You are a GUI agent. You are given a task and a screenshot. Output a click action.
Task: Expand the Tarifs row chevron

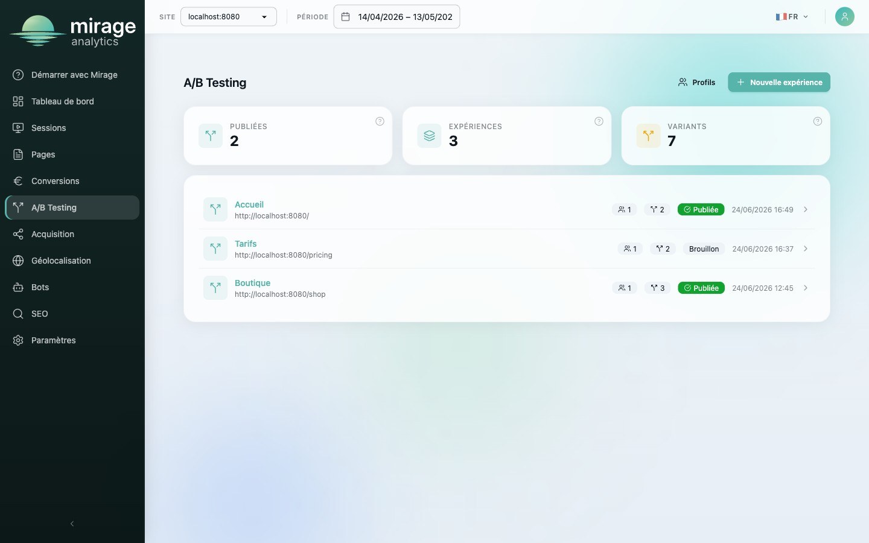click(806, 249)
